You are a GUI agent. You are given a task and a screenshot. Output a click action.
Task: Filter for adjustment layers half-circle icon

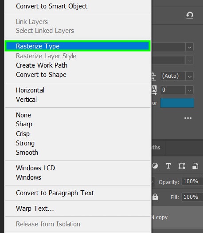pos(155,166)
